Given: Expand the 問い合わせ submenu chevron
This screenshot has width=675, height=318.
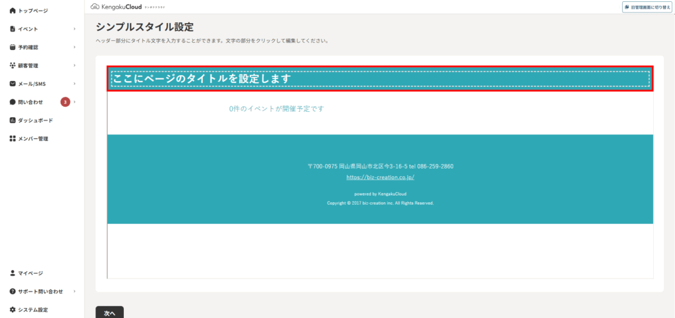Looking at the screenshot, I should coord(74,102).
